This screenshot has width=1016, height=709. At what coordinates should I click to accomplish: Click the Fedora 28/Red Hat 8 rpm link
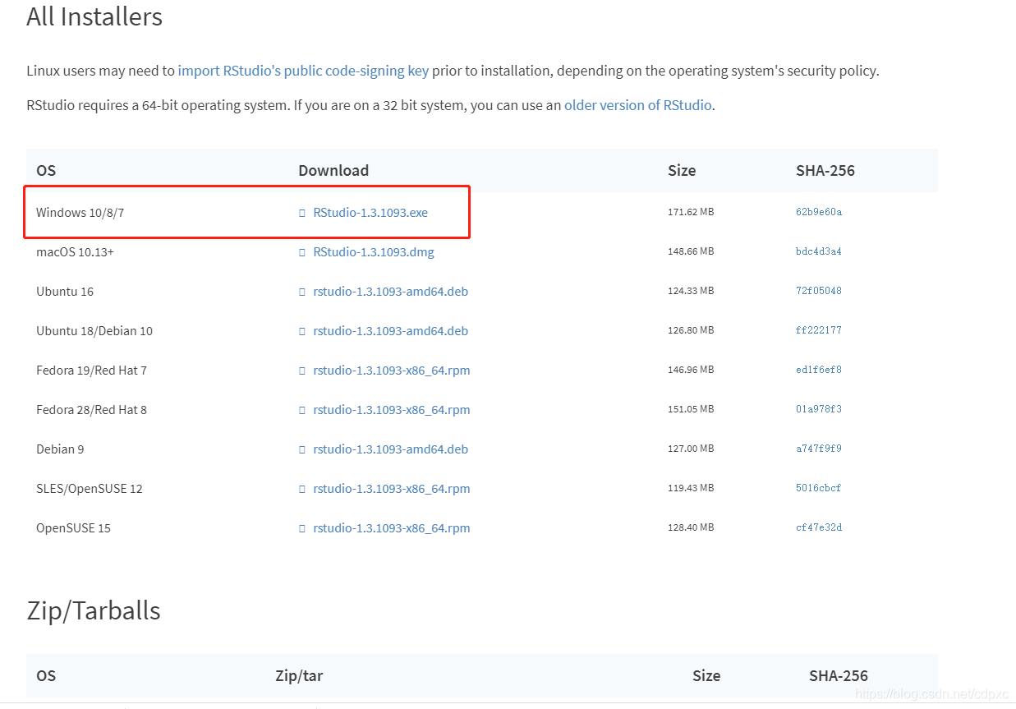tap(392, 410)
